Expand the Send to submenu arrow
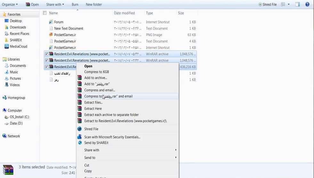 176,158
